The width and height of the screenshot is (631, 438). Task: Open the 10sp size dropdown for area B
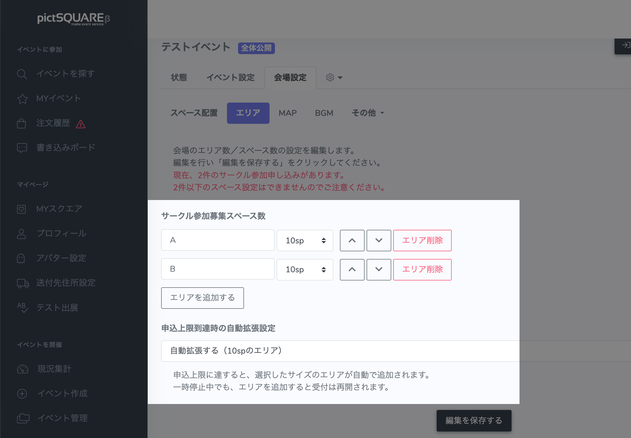pyautogui.click(x=305, y=269)
